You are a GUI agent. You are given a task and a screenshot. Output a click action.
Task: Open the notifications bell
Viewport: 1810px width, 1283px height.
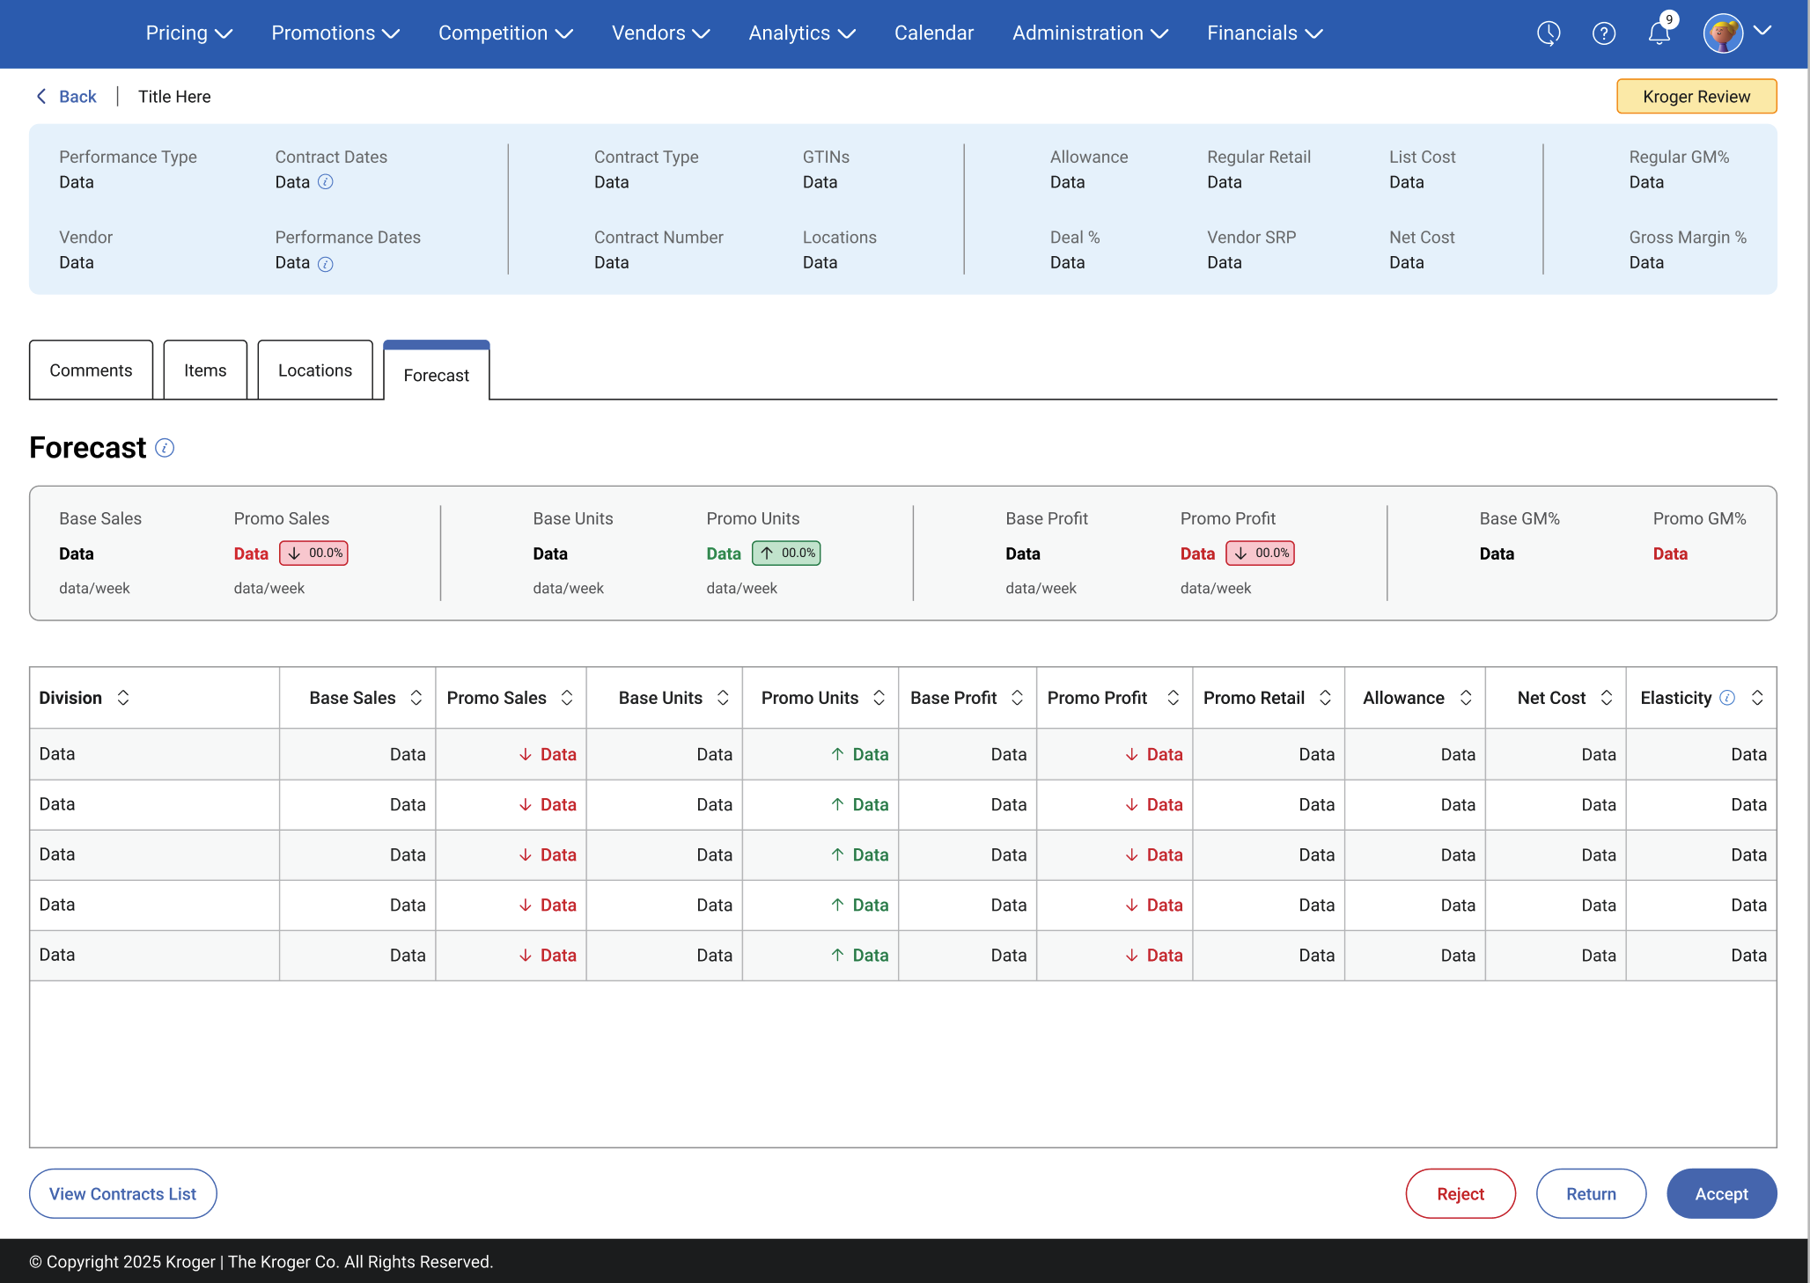tap(1659, 33)
